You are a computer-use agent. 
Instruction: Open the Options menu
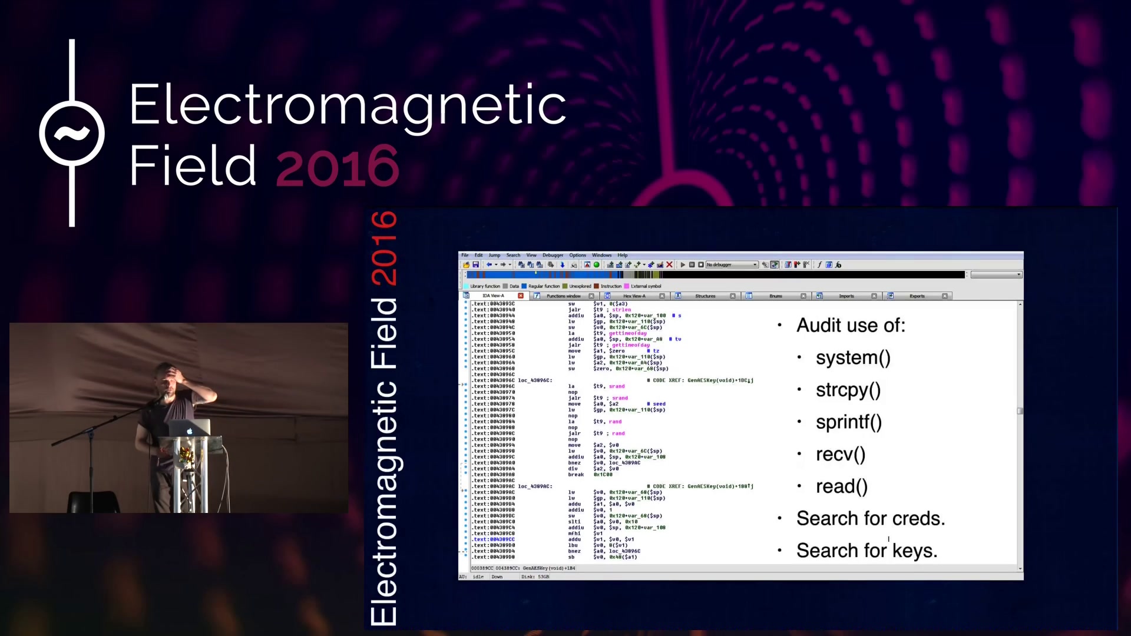click(577, 255)
